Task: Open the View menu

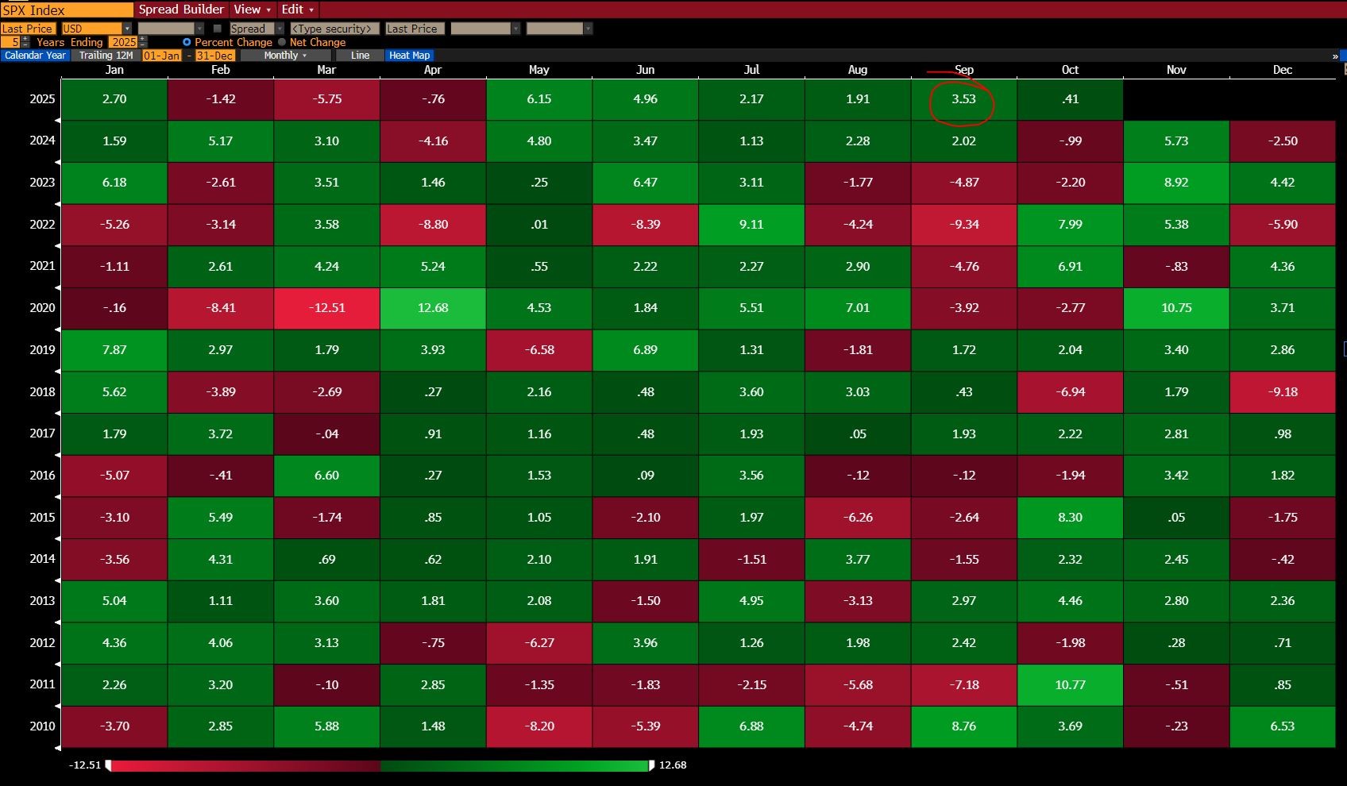Action: click(253, 10)
